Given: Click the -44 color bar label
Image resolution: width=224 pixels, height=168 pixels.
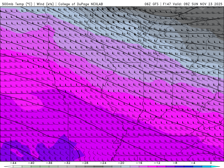Looking at the screenshot, I should tap(13, 163).
